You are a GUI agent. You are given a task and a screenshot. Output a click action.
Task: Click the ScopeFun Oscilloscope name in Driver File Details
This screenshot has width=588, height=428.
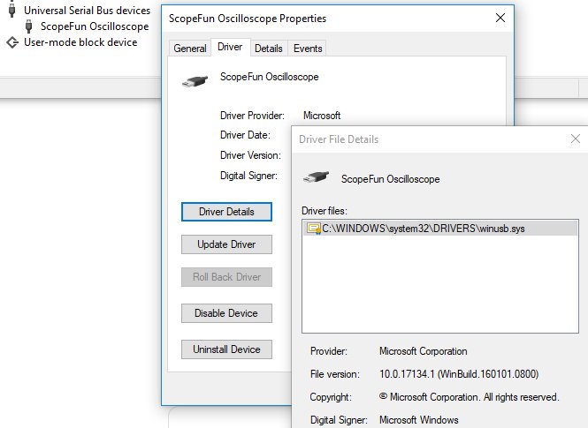[390, 179]
